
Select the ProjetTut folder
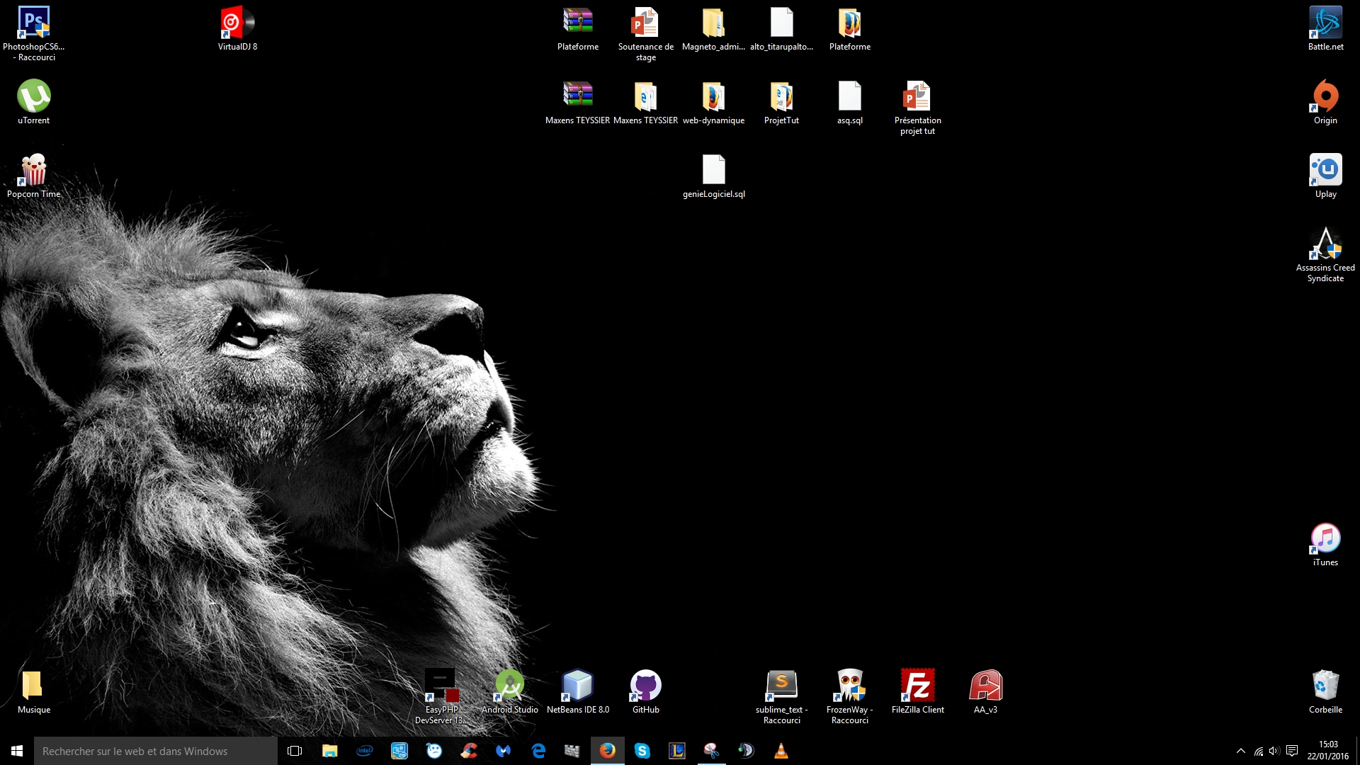coord(781,103)
